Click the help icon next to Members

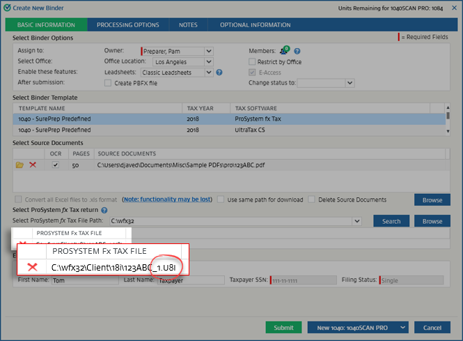(x=297, y=51)
